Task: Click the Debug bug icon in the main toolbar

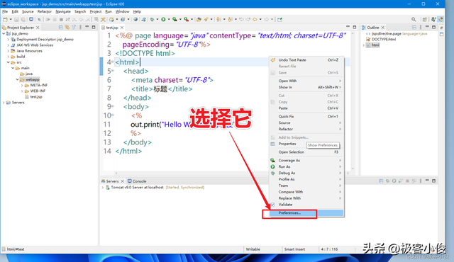Action: pyautogui.click(x=152, y=19)
